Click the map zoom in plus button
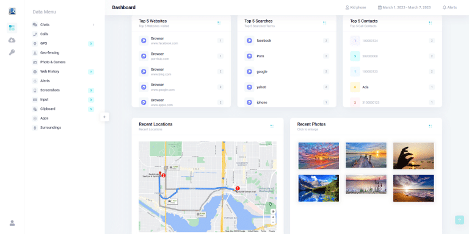Image resolution: width=469 pixels, height=234 pixels. [x=273, y=218]
